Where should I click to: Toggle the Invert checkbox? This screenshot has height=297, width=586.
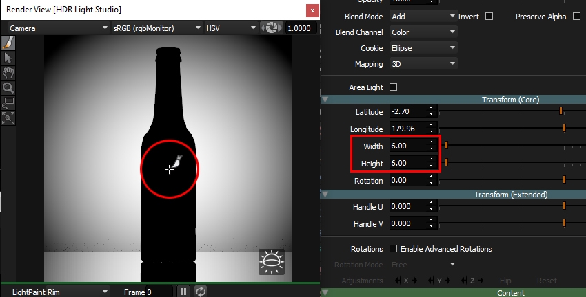[489, 16]
